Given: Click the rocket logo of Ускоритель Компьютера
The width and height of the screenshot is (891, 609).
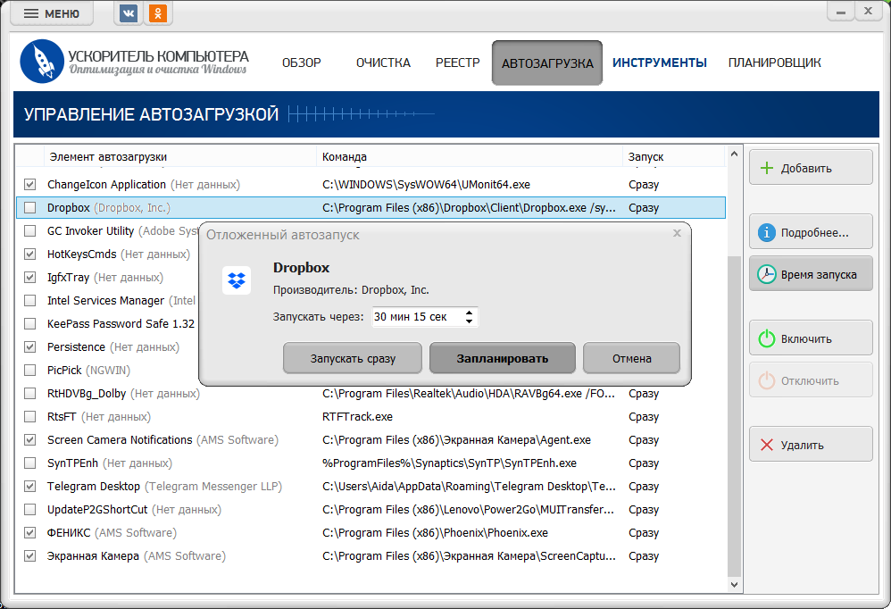Looking at the screenshot, I should coord(41,62).
